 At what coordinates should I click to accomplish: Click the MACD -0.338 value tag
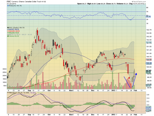pyautogui.click(x=149, y=110)
